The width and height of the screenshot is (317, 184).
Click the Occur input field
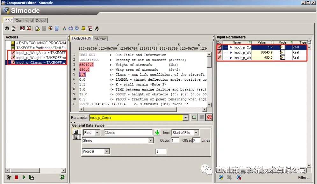click(x=175, y=140)
